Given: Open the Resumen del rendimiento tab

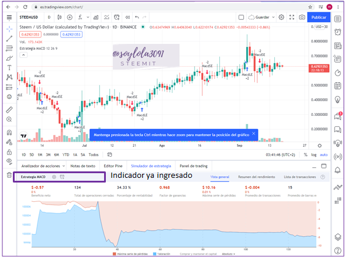Looking at the screenshot, I should pos(257,177).
